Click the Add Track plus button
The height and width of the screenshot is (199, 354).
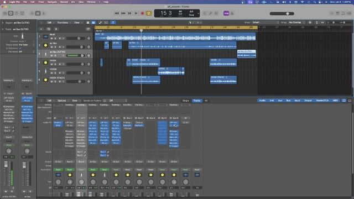[x=41, y=29]
